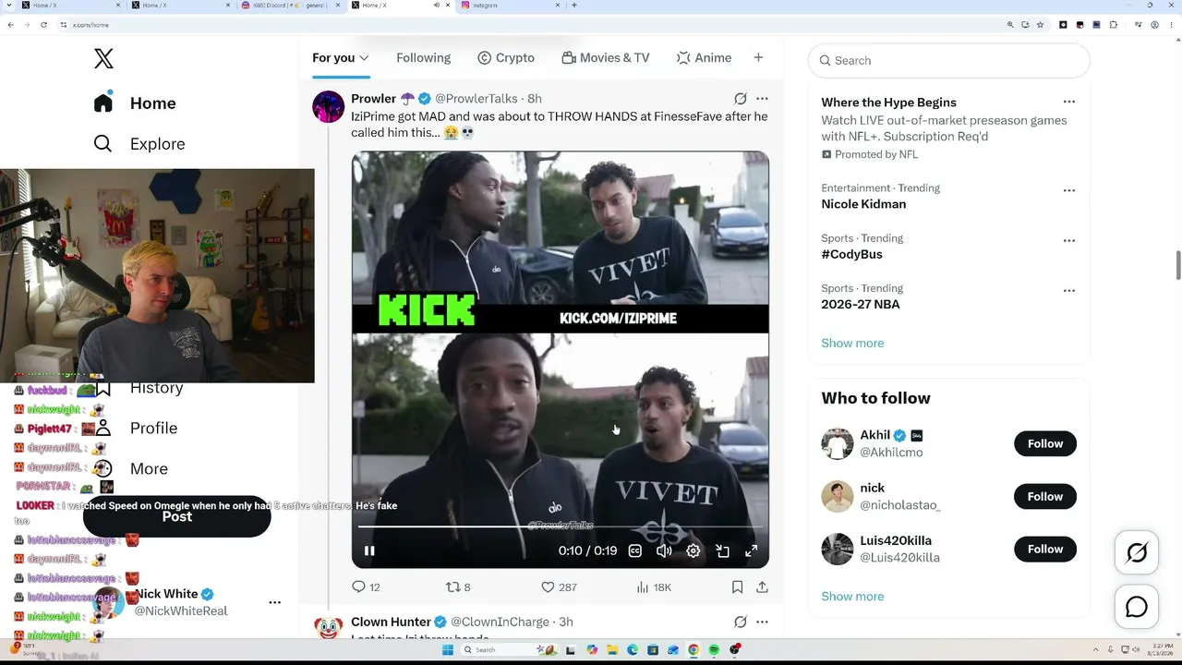Image resolution: width=1182 pixels, height=665 pixels.
Task: Focus the X Search input field
Action: 949,61
